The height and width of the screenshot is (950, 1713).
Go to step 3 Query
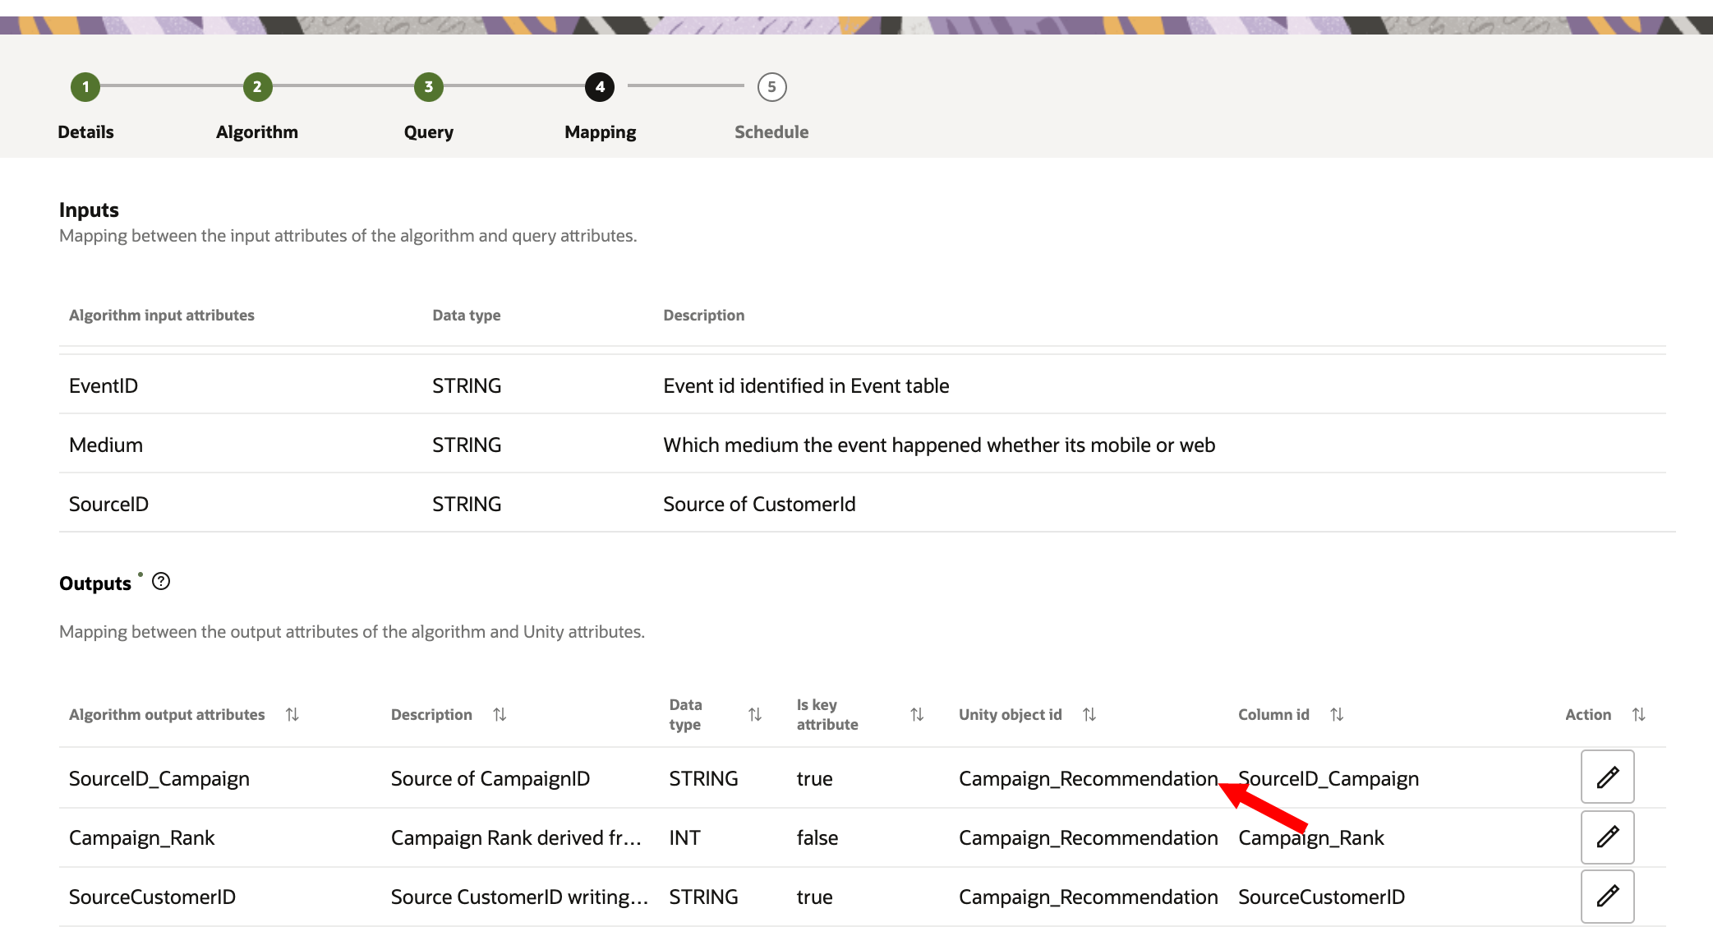tap(428, 87)
